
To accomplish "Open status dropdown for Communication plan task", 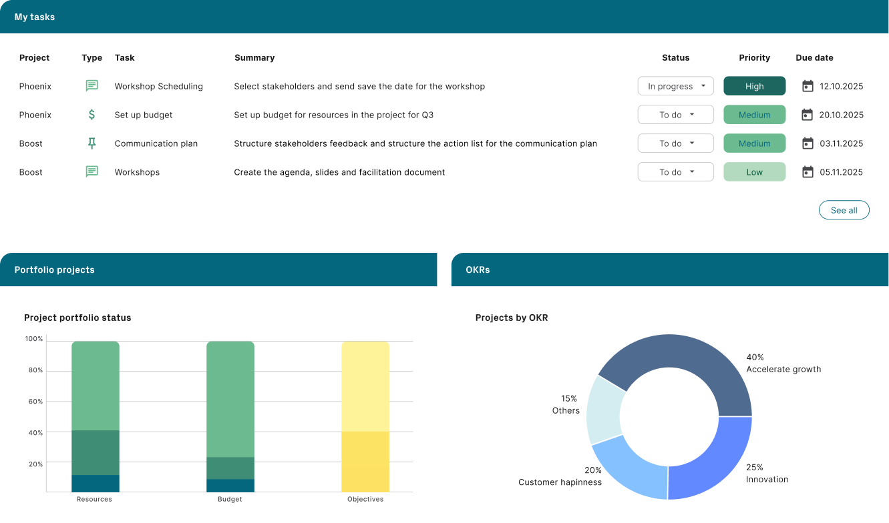I will 676,143.
